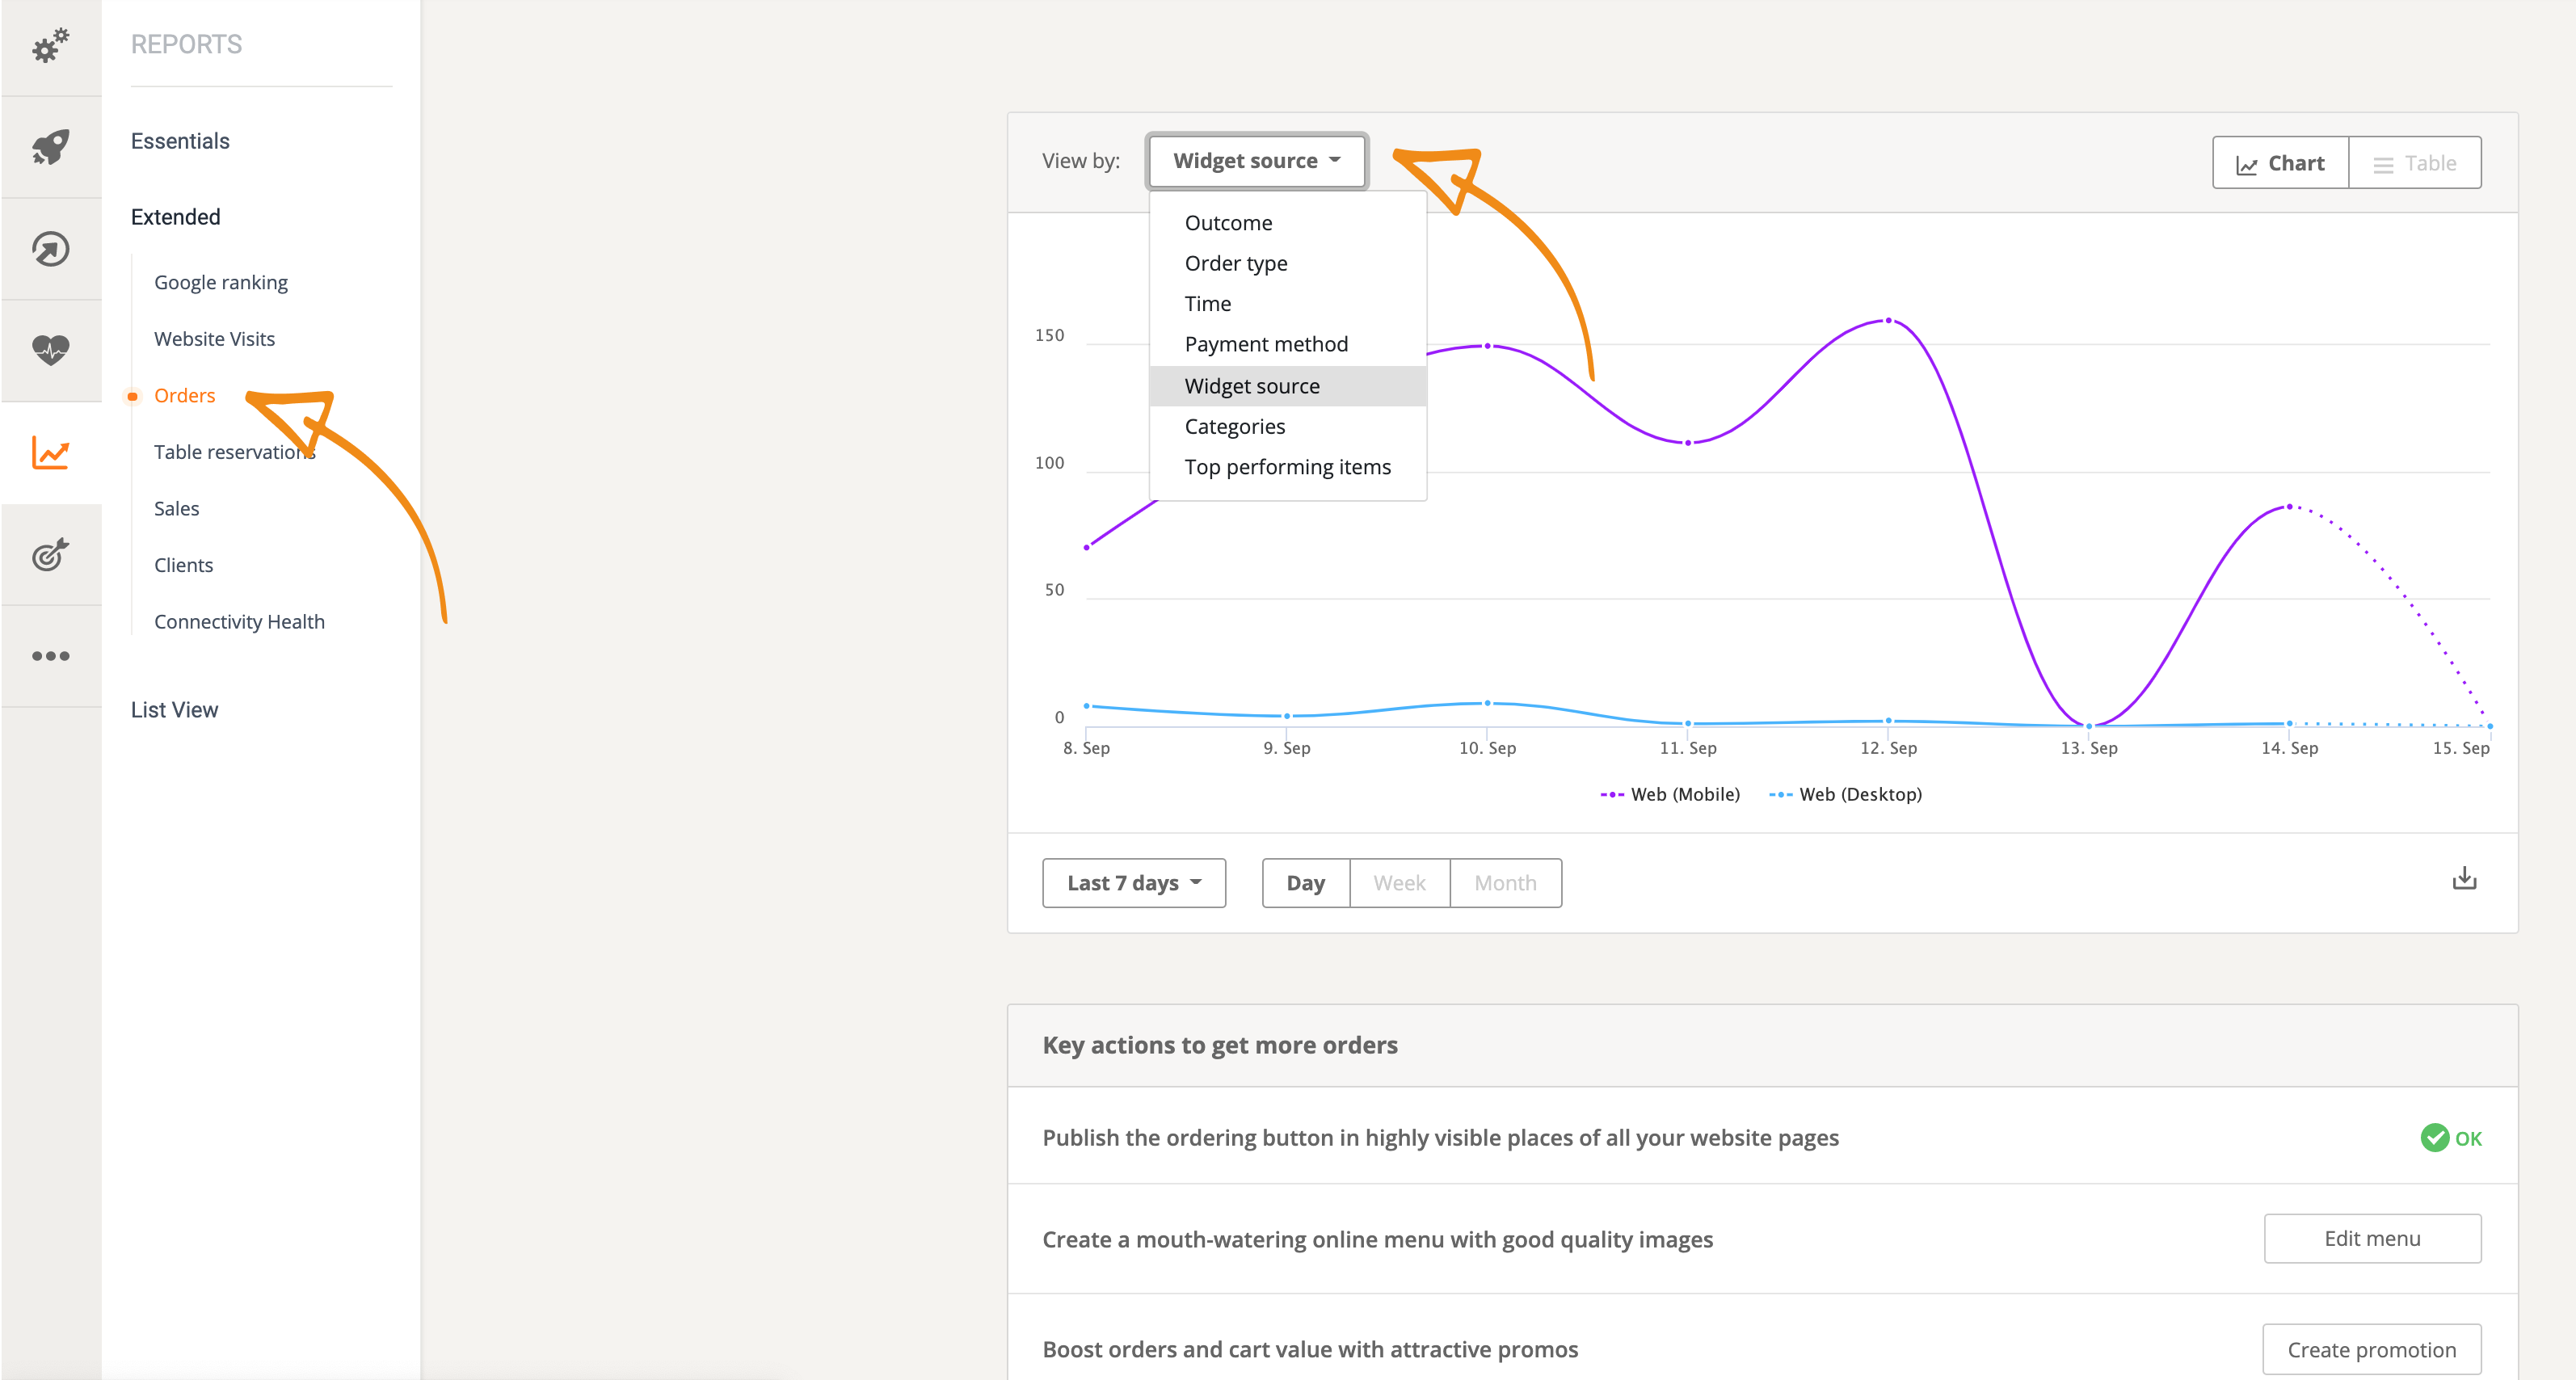Click 'Boost orders and cart value' text
This screenshot has width=2576, height=1380.
click(1310, 1350)
